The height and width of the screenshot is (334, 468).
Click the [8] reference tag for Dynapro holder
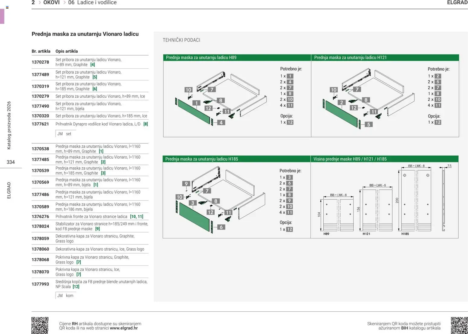pos(146,124)
